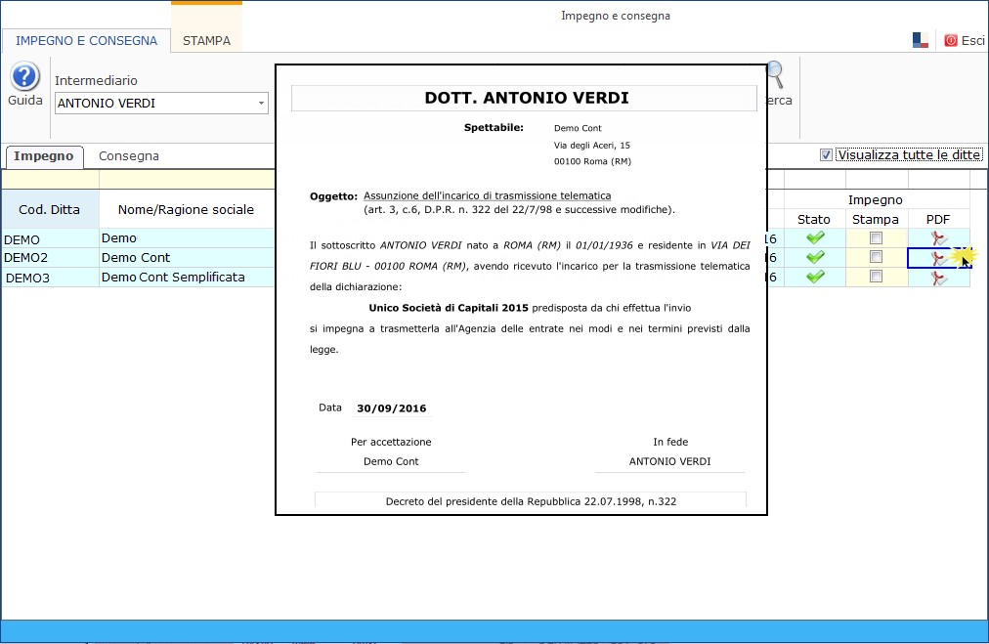Click the magnifying glass search icon

point(776,74)
